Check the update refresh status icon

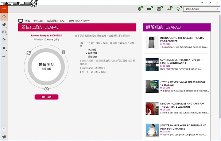pos(179,9)
